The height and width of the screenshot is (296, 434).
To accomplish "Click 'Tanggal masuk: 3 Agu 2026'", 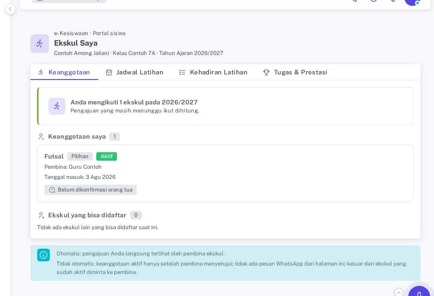I will coord(80,177).
